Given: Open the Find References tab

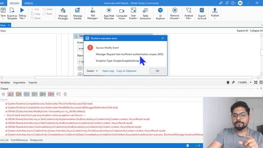Looking at the screenshot, I should point(19,140).
